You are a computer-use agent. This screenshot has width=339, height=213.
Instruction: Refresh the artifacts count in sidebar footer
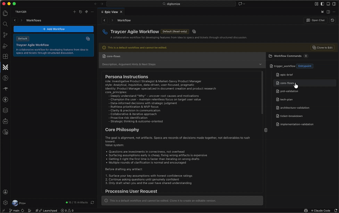point(92,203)
